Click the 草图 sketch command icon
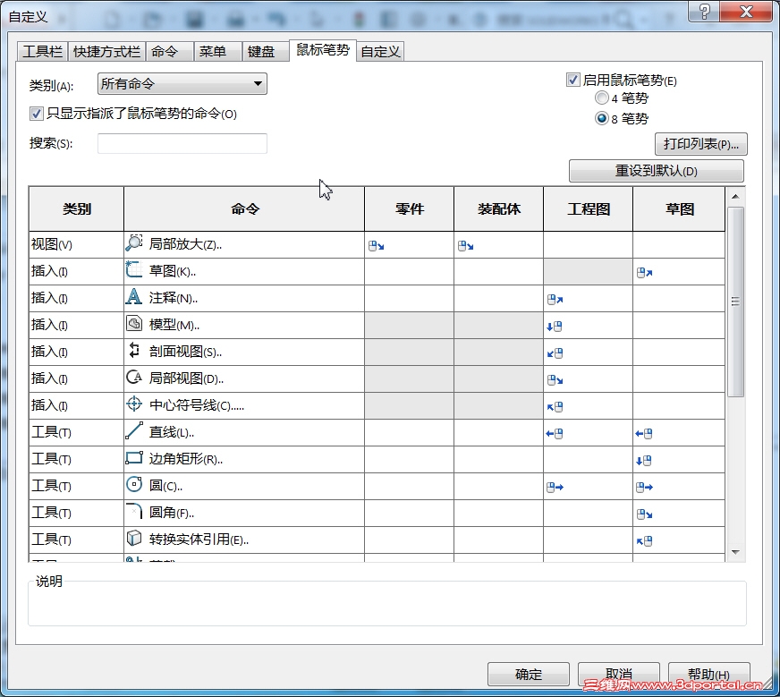The image size is (780, 697). coord(134,269)
